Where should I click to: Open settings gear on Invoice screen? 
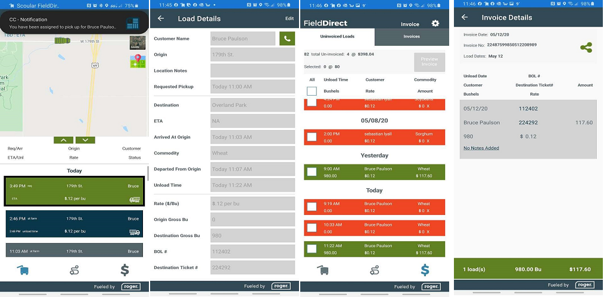435,23
